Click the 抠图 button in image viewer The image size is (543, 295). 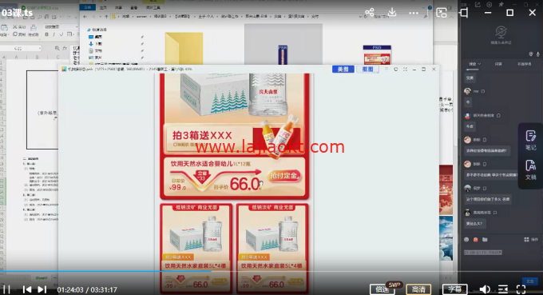click(x=367, y=69)
